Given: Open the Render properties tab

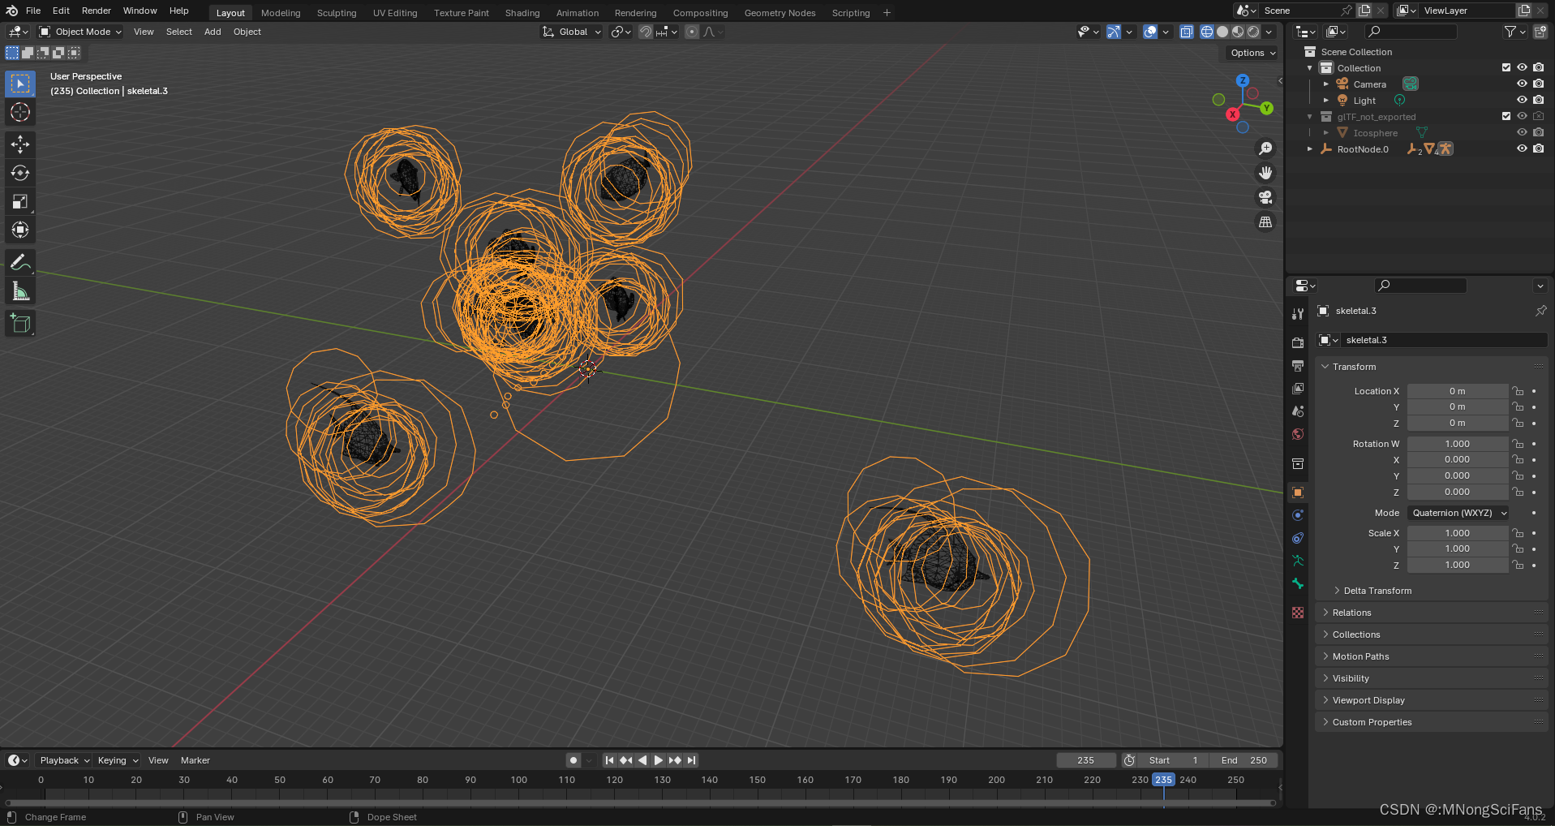Looking at the screenshot, I should click(x=1298, y=343).
